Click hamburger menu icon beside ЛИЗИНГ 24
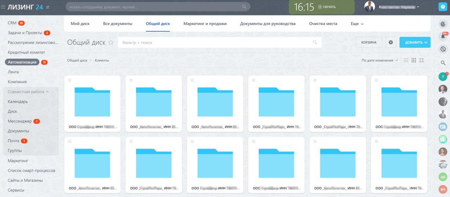The width and height of the screenshot is (450, 197). [x=3, y=7]
